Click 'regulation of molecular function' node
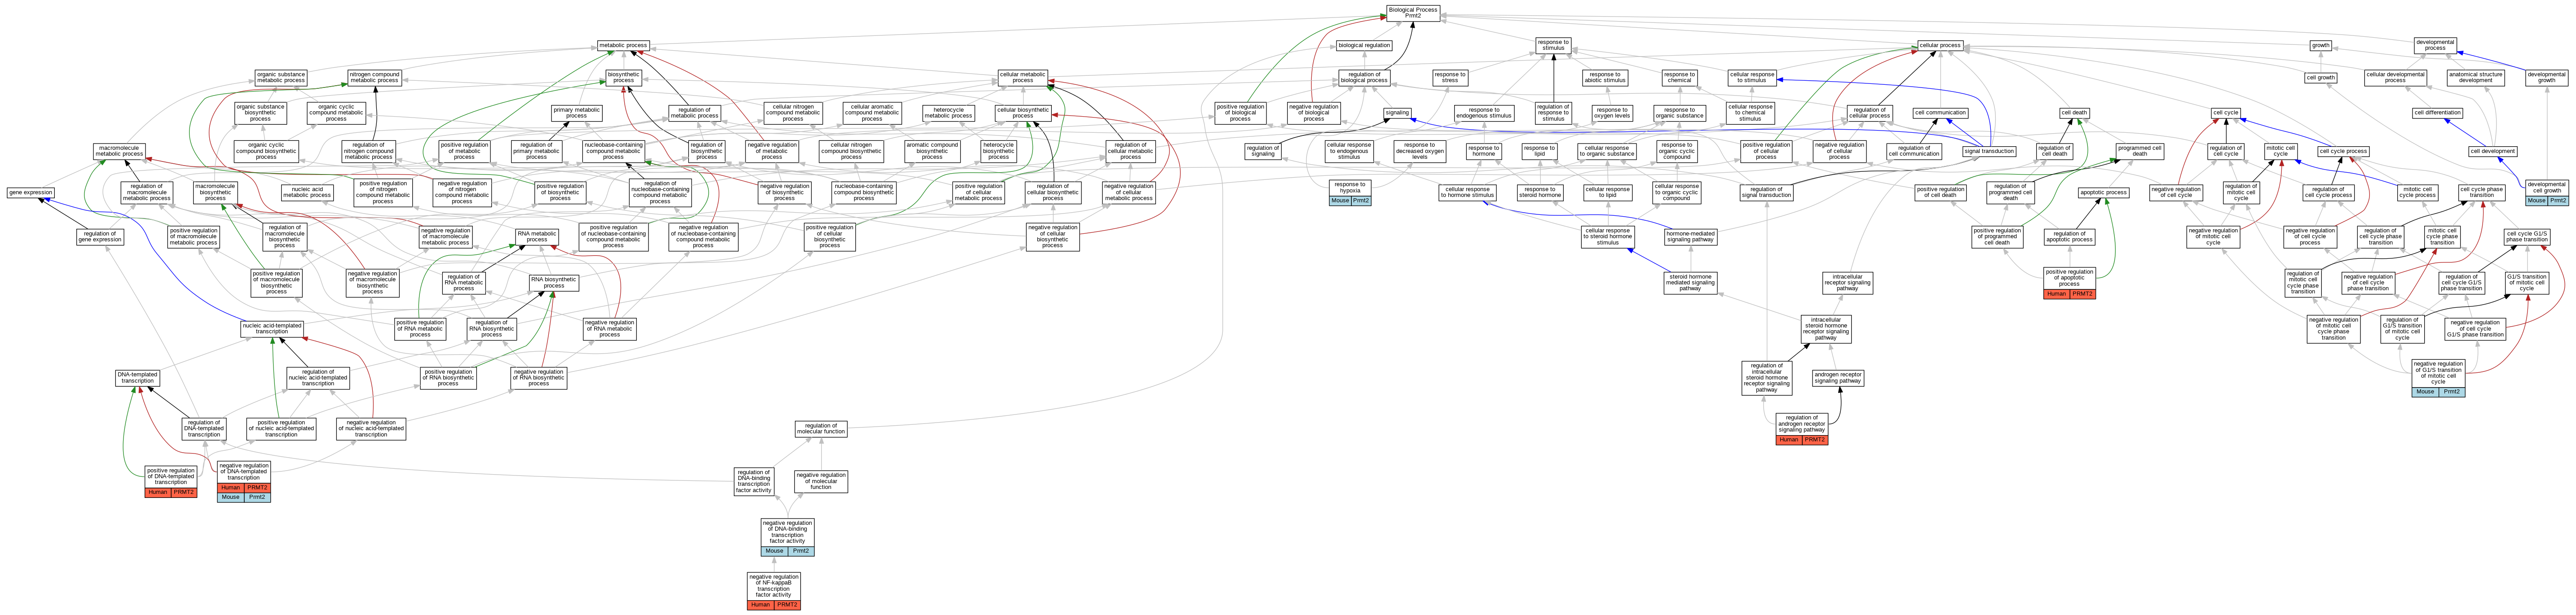Viewport: 2576px width, 615px height. tap(821, 428)
